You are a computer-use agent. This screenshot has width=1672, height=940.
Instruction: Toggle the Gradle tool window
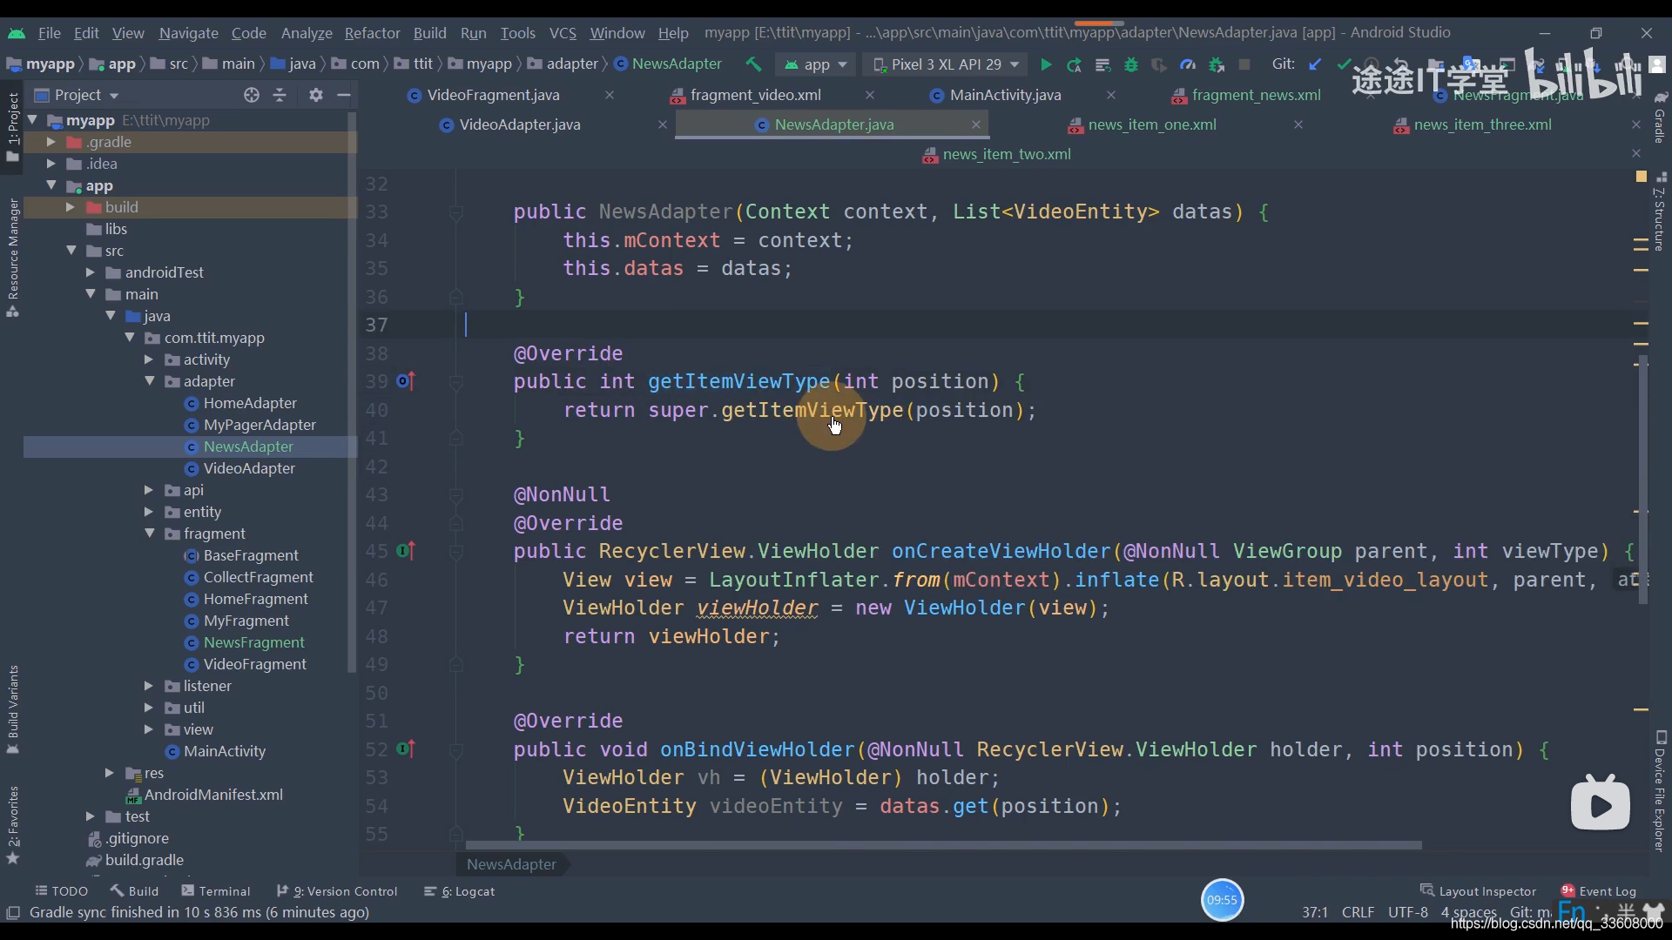(x=1660, y=117)
